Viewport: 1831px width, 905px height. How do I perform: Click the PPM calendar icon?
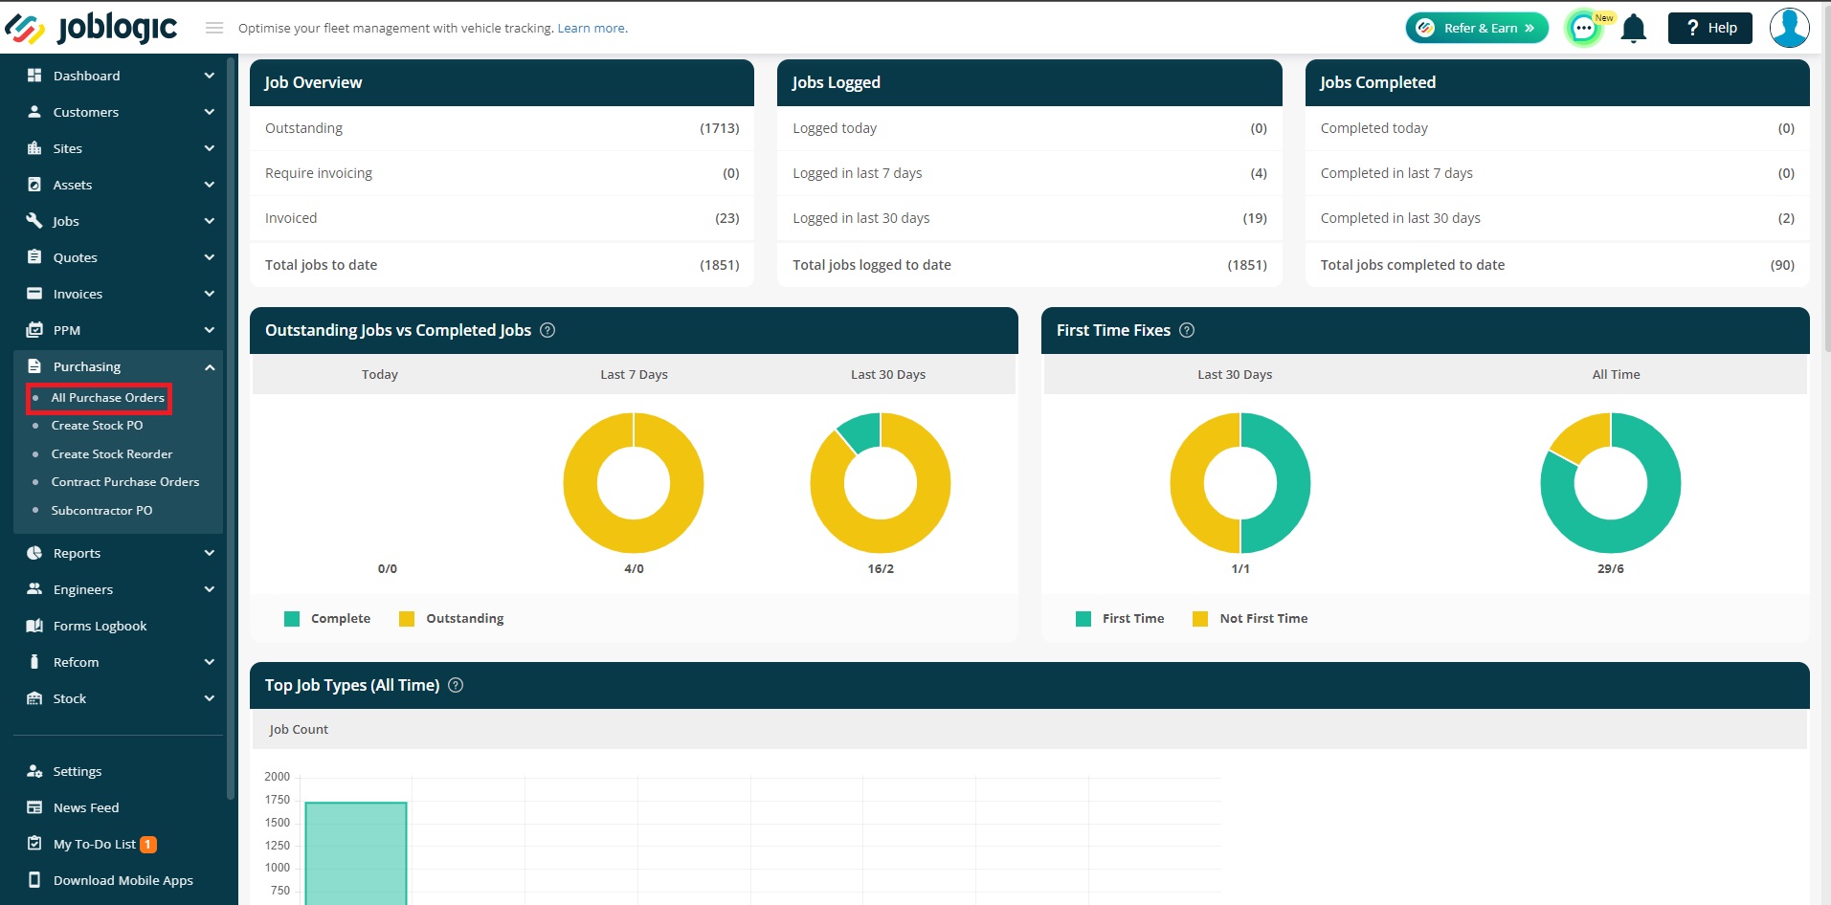click(x=34, y=330)
